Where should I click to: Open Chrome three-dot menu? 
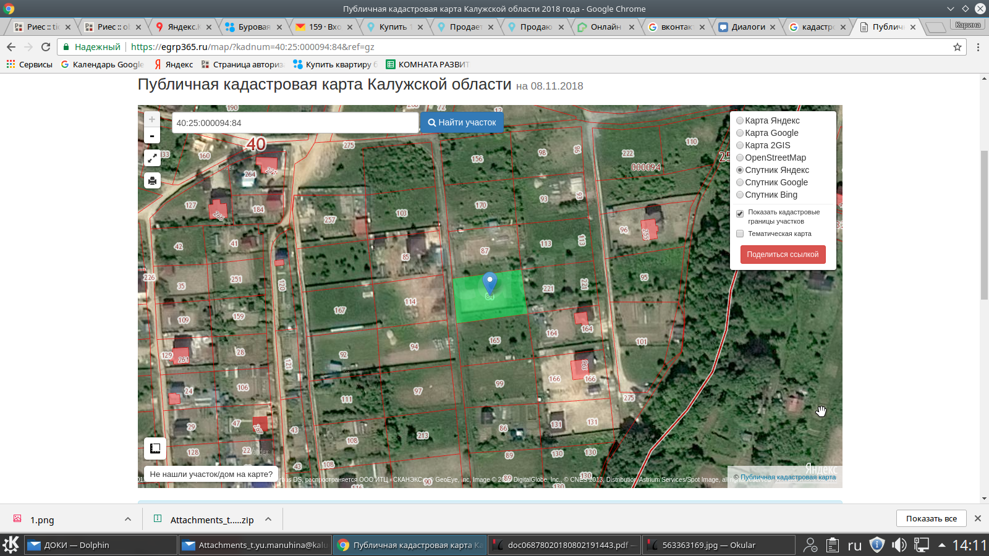(x=978, y=47)
